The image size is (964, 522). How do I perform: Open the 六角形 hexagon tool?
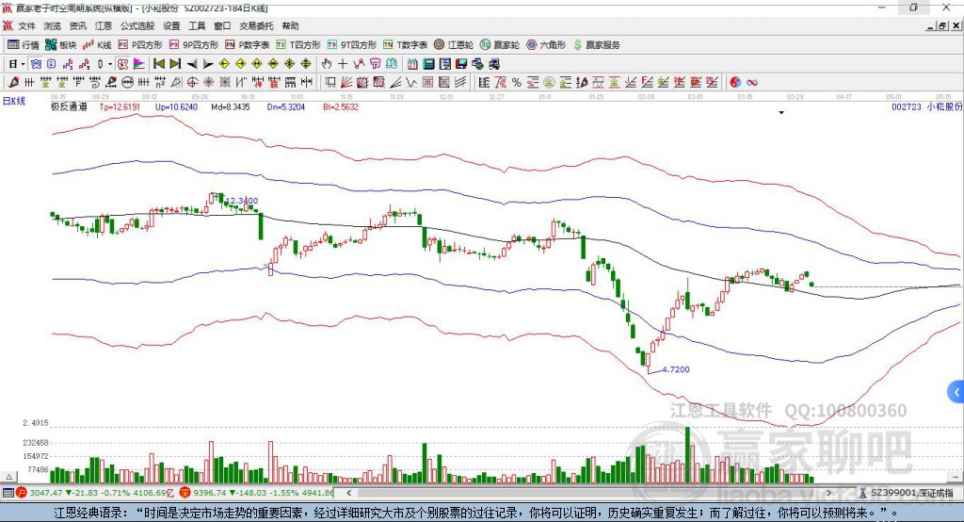(x=546, y=45)
